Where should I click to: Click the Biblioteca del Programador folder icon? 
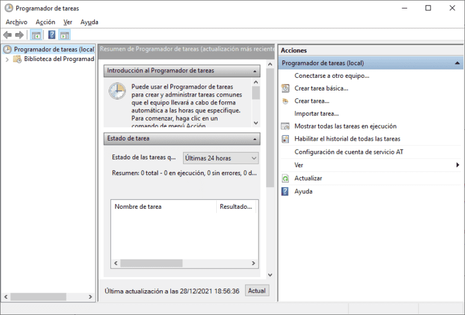(x=18, y=59)
